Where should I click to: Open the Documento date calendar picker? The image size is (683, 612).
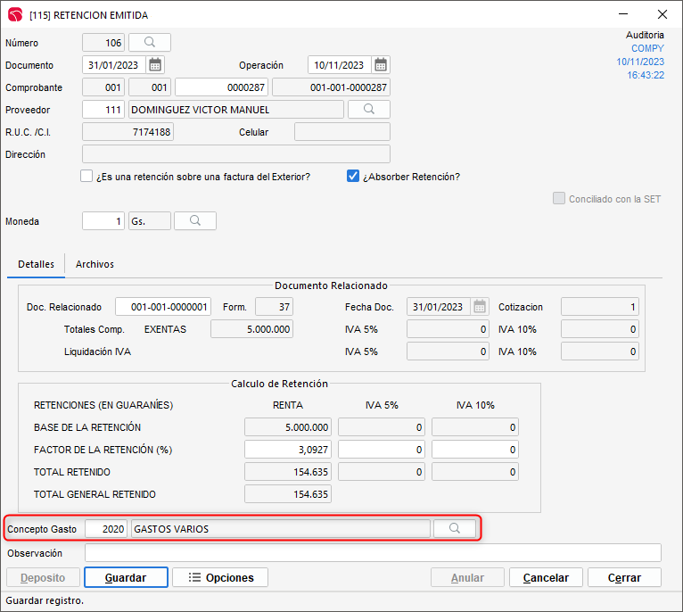click(x=156, y=65)
